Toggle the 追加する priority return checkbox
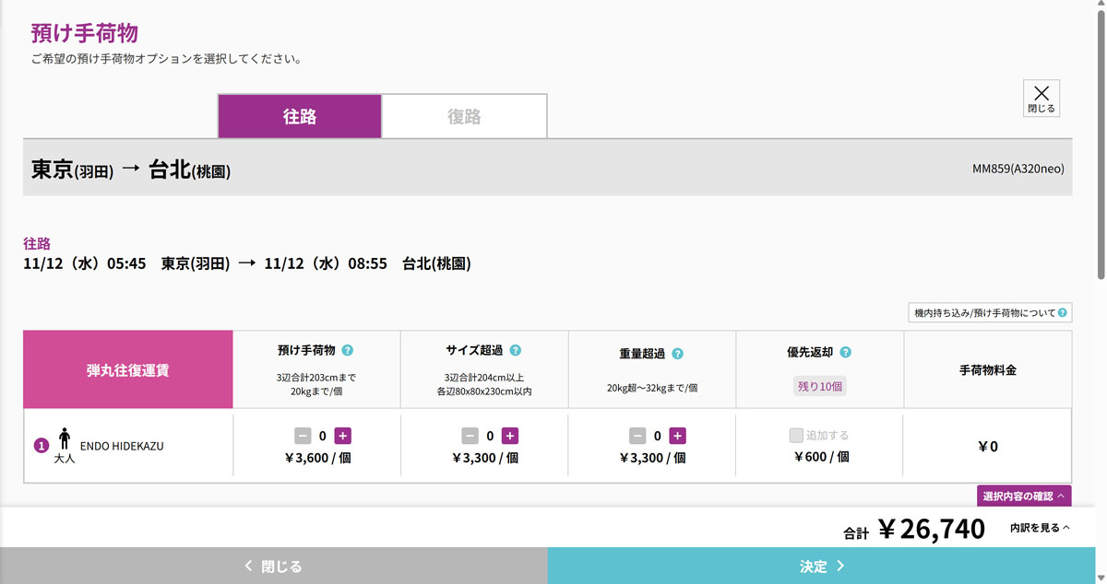The height and width of the screenshot is (584, 1107). (796, 436)
